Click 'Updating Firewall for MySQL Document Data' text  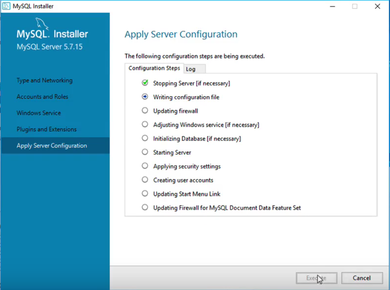click(227, 208)
